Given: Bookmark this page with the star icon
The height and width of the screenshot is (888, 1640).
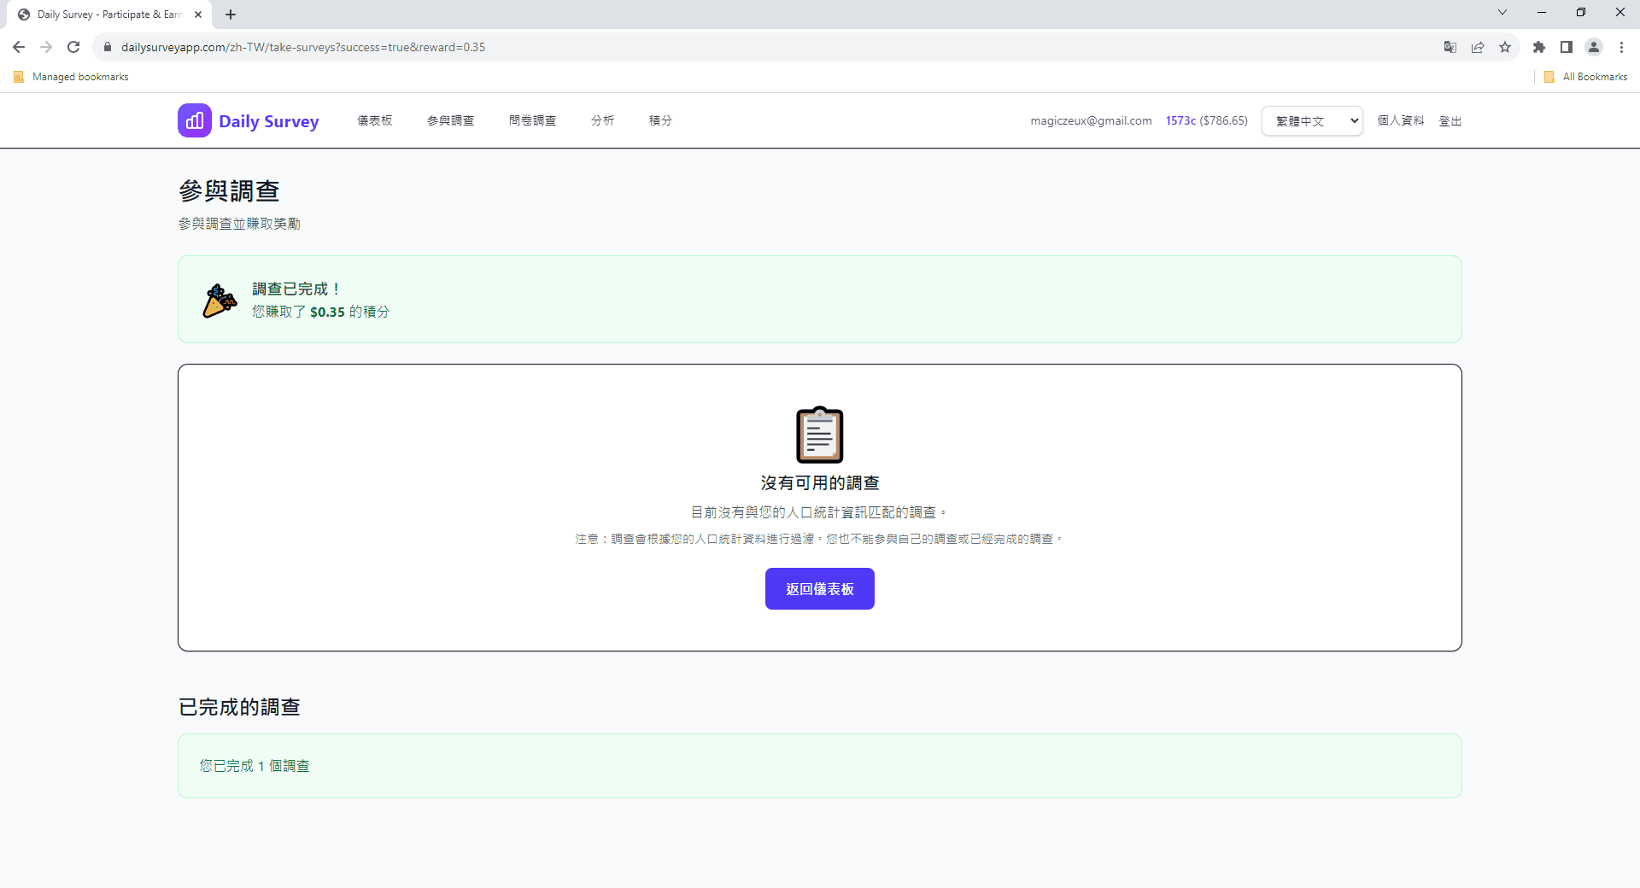Looking at the screenshot, I should [x=1505, y=47].
